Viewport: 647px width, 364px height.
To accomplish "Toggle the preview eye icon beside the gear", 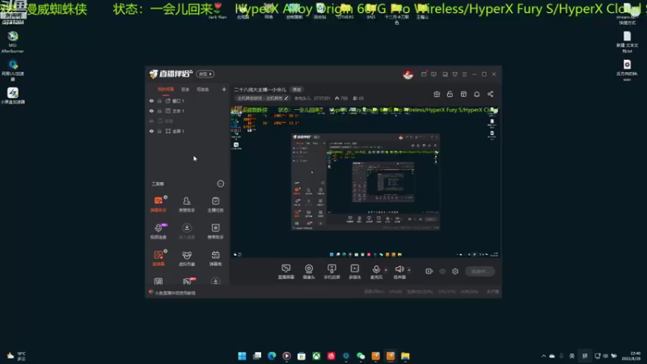I will point(442,271).
